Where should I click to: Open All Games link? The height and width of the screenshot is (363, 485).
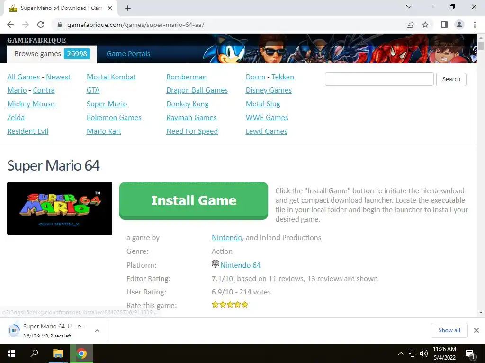click(24, 77)
